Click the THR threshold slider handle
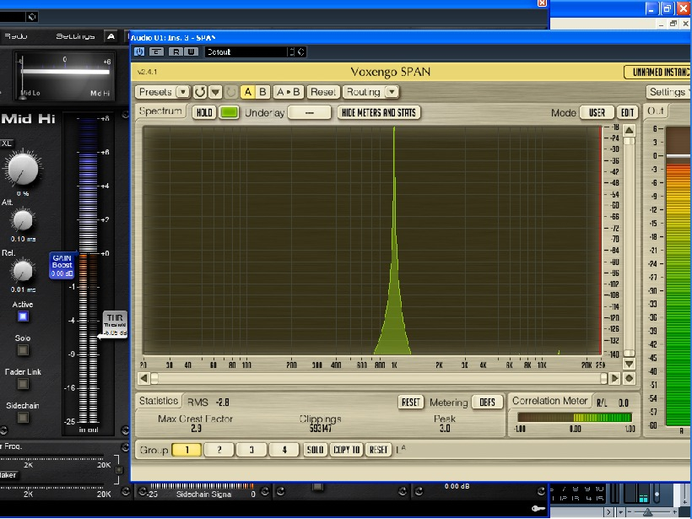The height and width of the screenshot is (519, 692). tap(114, 324)
